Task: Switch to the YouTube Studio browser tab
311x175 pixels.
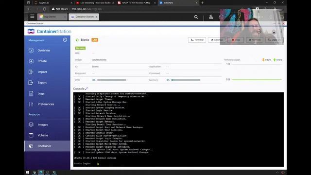Action: [95, 3]
